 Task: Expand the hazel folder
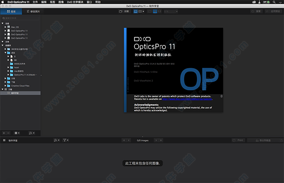(9, 67)
